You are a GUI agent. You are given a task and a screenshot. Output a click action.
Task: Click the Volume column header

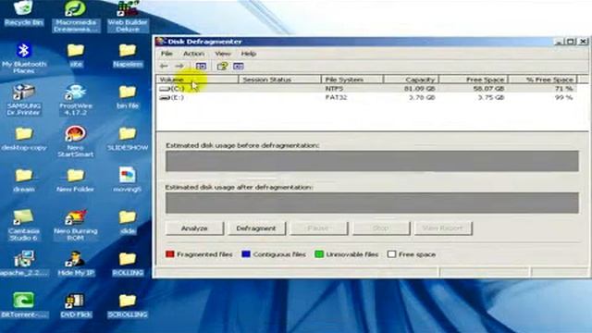click(197, 80)
